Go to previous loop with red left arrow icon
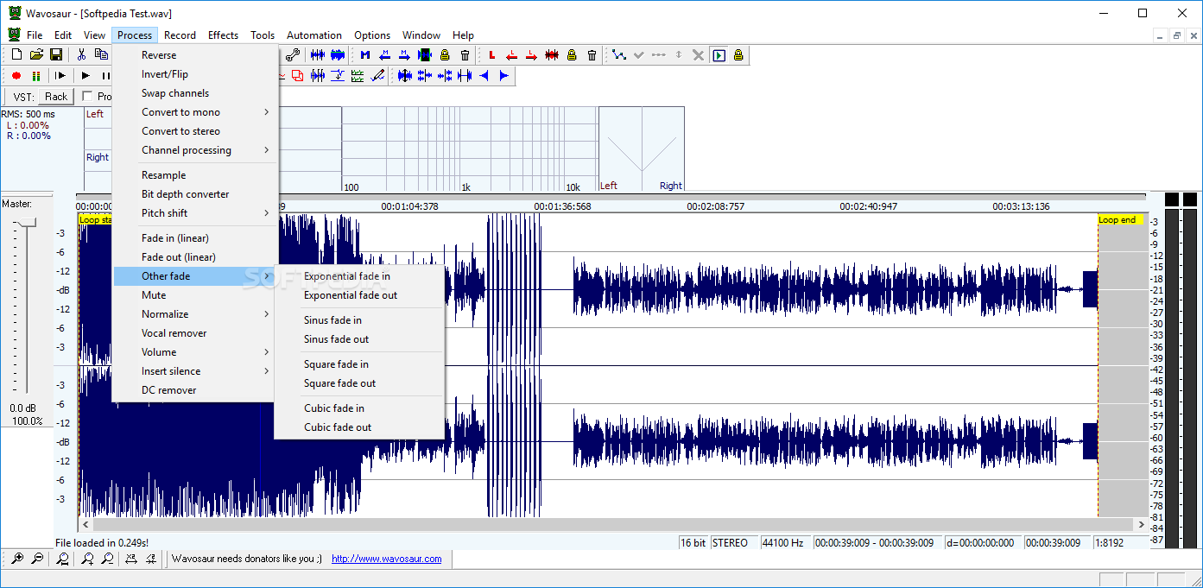Screen dimensions: 1203x588 pos(512,54)
